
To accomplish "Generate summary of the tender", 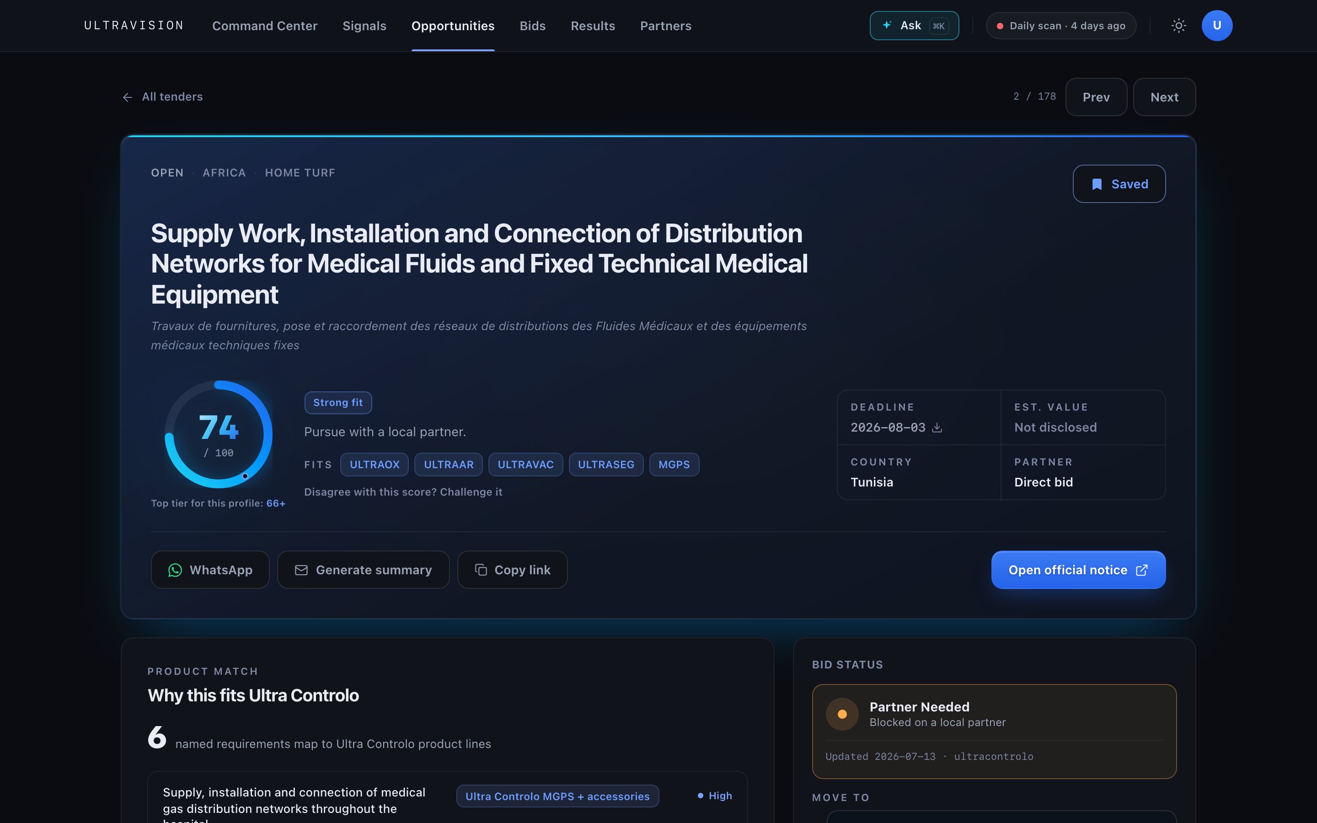I will (x=363, y=569).
